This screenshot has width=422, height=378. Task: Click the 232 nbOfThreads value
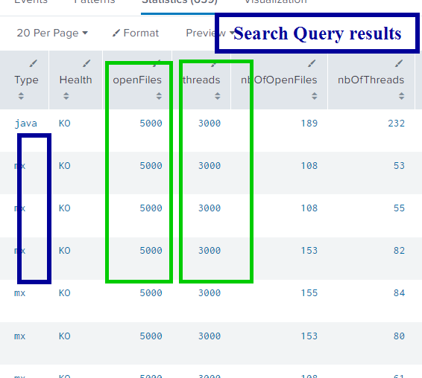[396, 124]
